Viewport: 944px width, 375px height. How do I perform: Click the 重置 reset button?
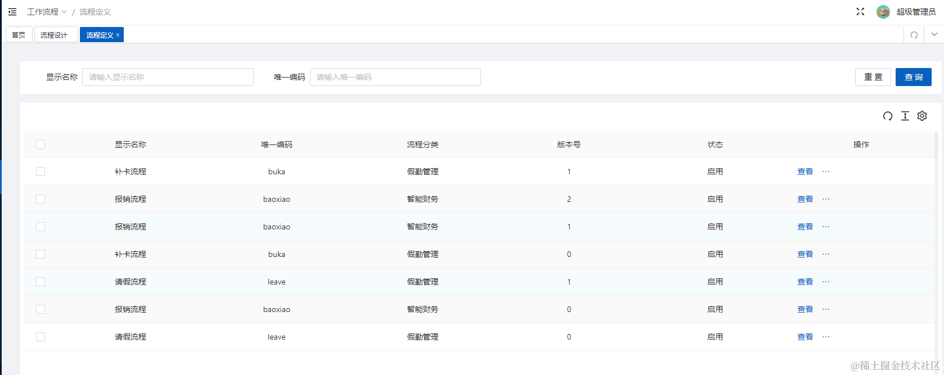click(x=873, y=77)
